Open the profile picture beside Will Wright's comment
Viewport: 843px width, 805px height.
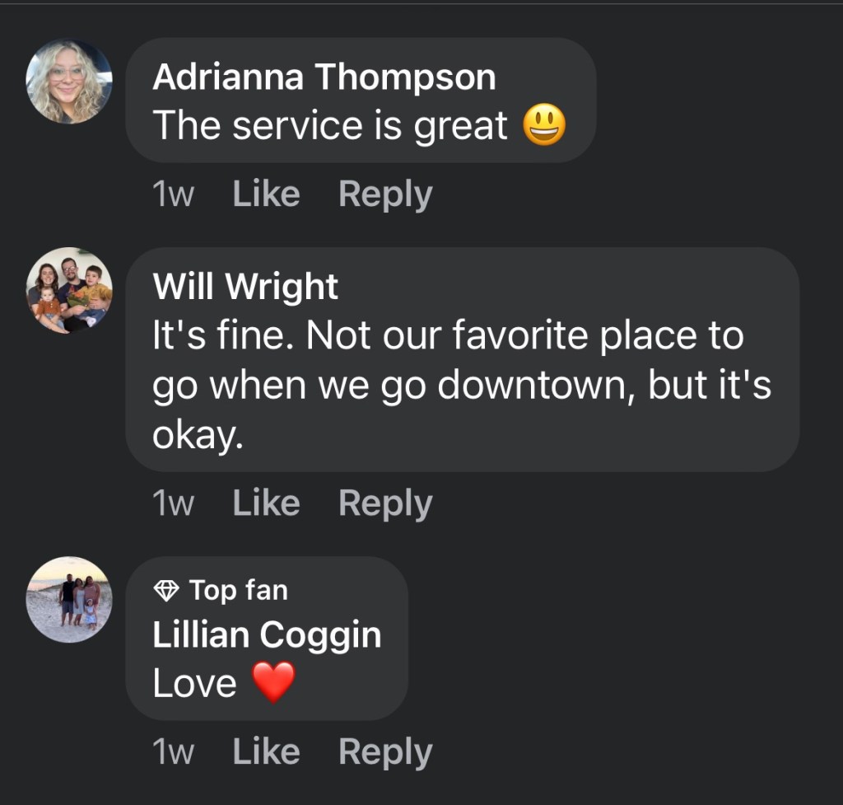click(69, 290)
